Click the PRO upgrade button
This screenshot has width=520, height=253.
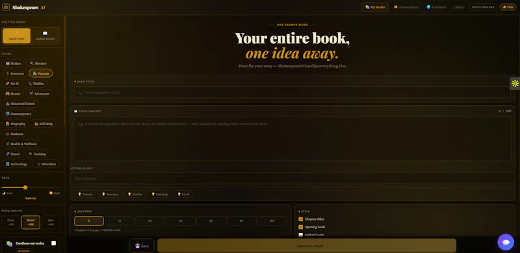508,7
